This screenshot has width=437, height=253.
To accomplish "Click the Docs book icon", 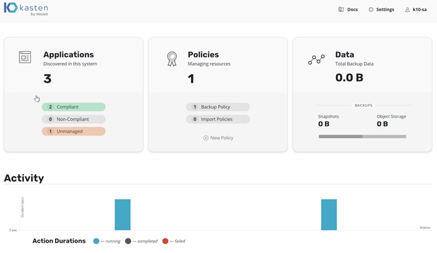I will click(x=341, y=10).
